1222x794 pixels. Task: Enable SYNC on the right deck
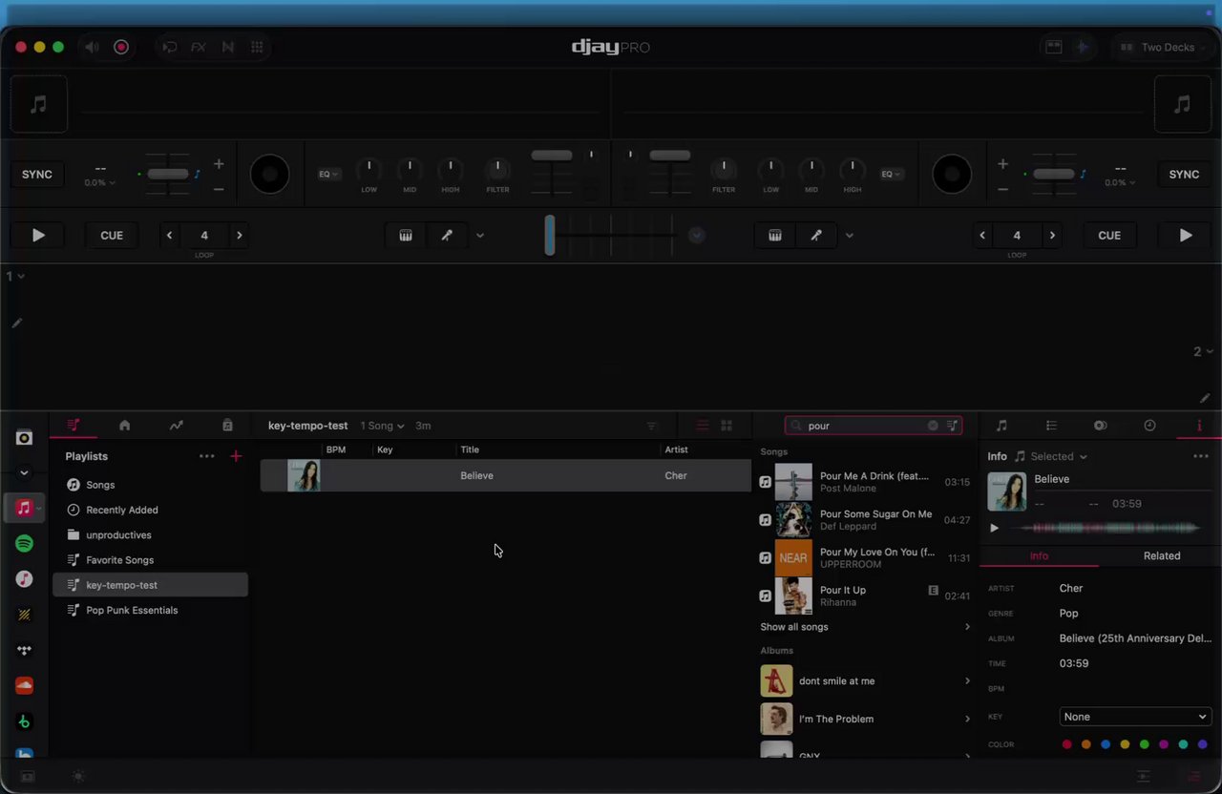[1184, 174]
